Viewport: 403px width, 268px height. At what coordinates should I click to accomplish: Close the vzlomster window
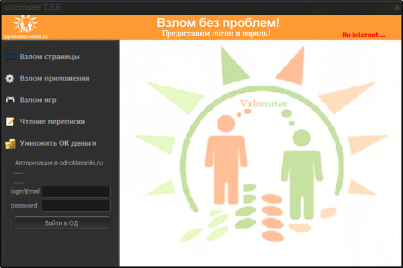[398, 7]
